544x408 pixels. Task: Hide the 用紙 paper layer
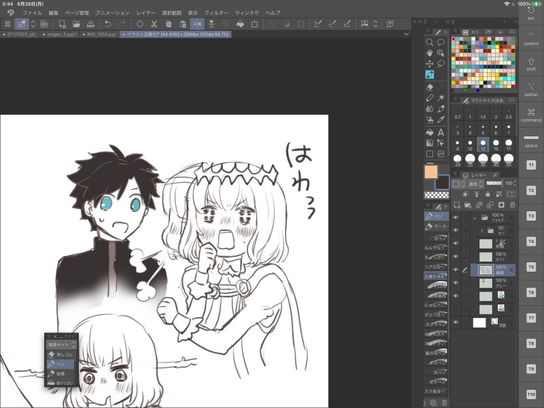click(456, 322)
